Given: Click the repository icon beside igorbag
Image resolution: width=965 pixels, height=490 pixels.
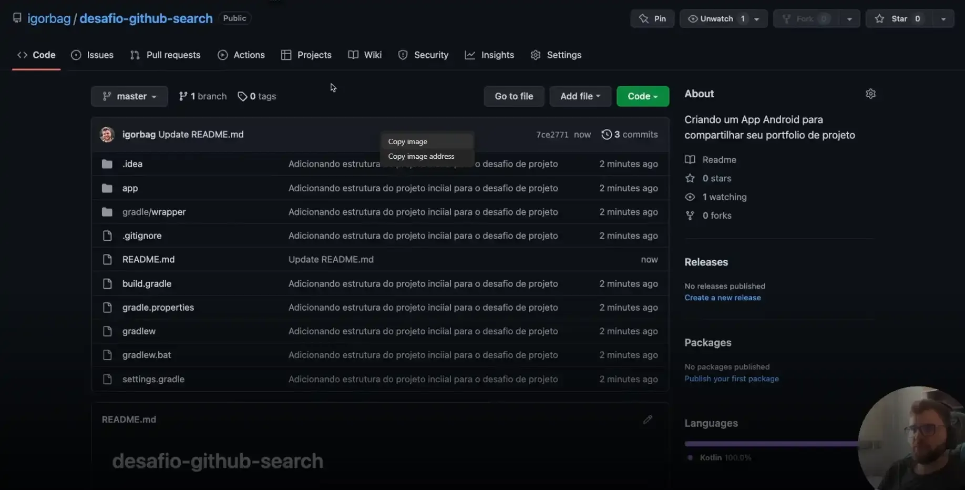Looking at the screenshot, I should (17, 18).
